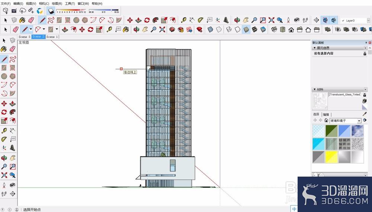372x212 pixels.
Task: Collapse the 图元信息 panel section
Action: pos(315,48)
